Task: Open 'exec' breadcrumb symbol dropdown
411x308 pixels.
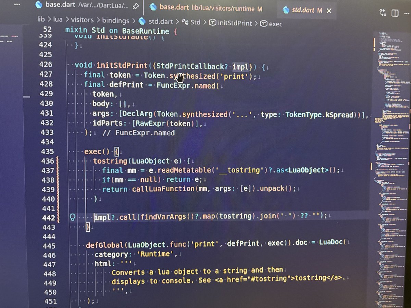Action: tap(276, 24)
